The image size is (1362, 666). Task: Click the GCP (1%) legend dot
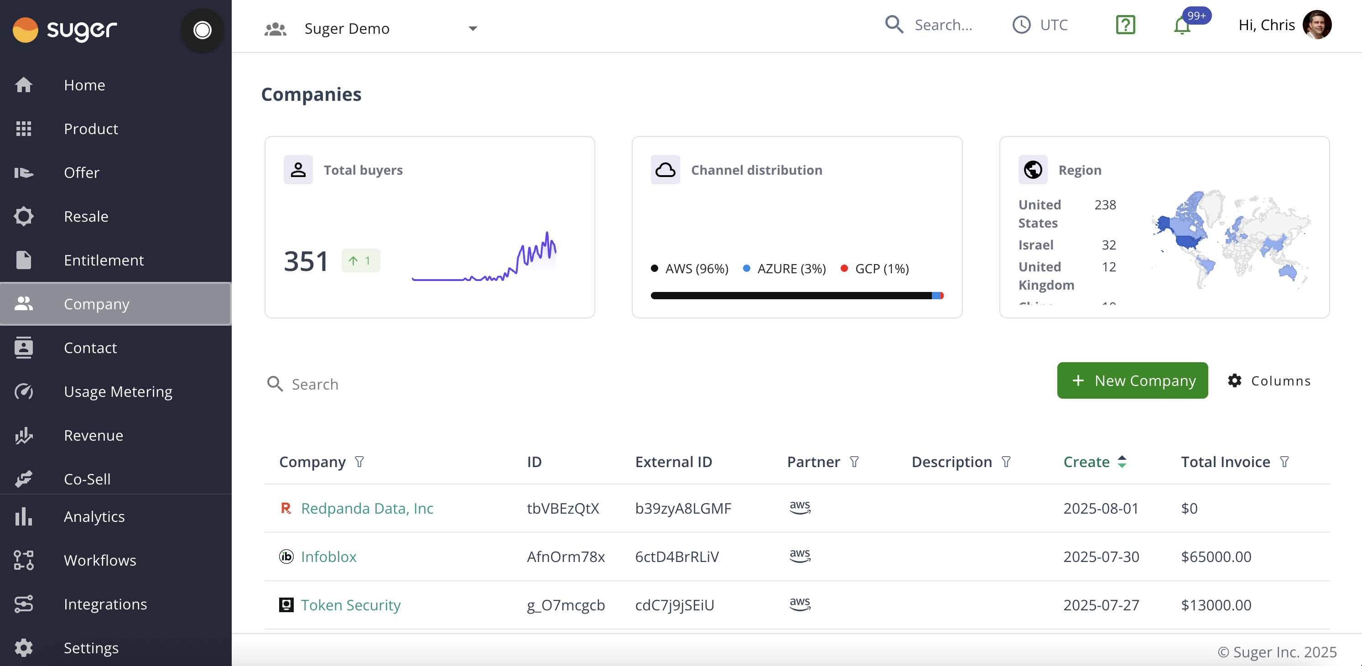point(844,268)
